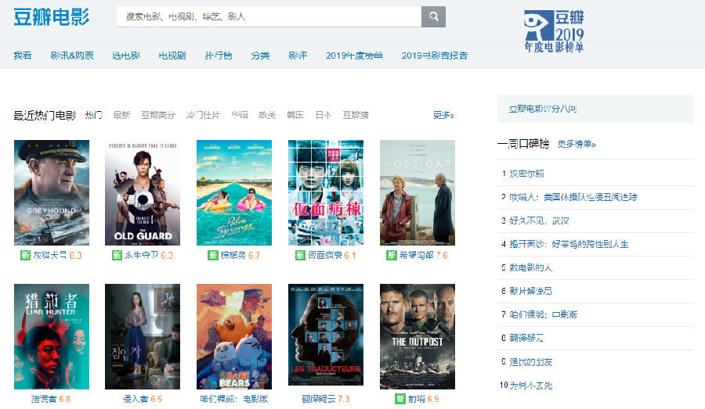Screen dimensions: 705x409
Task: Open the Greyhound movie poster
Action: (x=52, y=192)
